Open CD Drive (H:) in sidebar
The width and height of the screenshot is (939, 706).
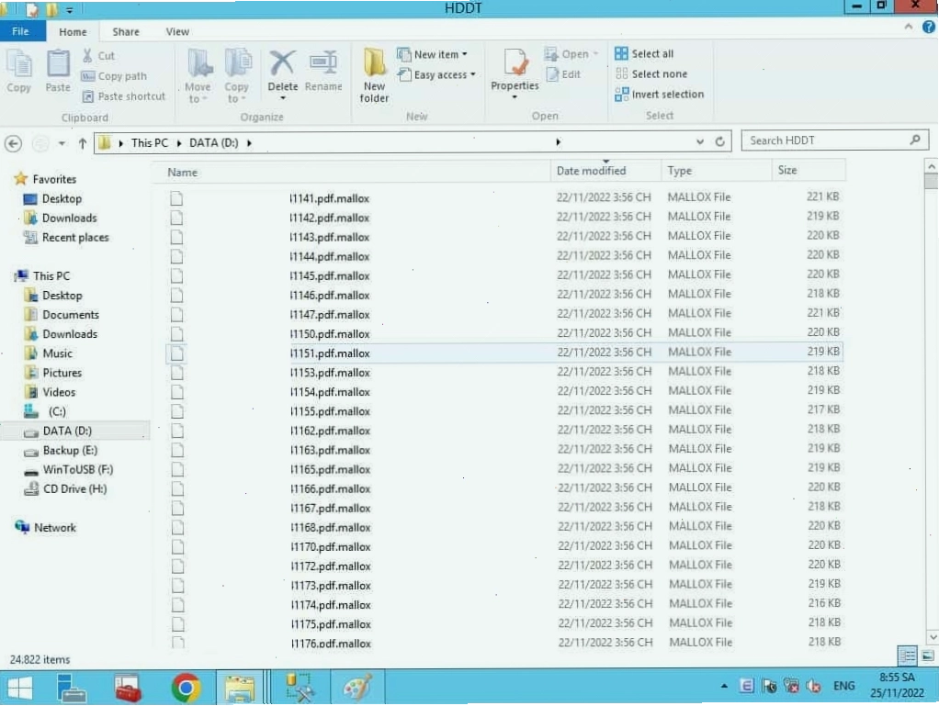point(66,489)
